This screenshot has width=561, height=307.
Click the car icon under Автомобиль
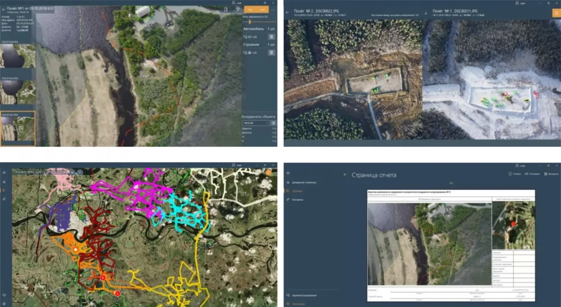pyautogui.click(x=249, y=37)
